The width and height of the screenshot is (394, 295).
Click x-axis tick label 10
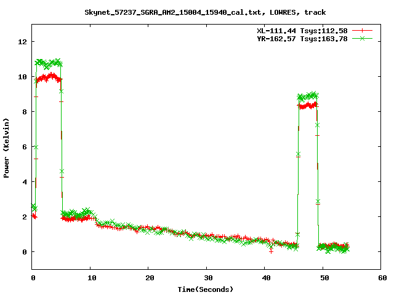pos(92,278)
